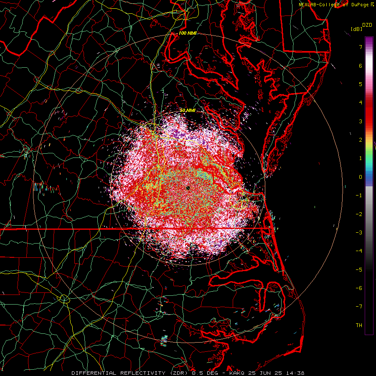The image size is (376, 376).
Task: Select the -6 dB scale value
Action: [x=359, y=288]
